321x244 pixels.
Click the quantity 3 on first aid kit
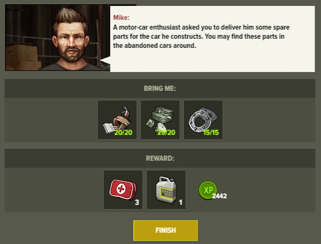coord(137,203)
